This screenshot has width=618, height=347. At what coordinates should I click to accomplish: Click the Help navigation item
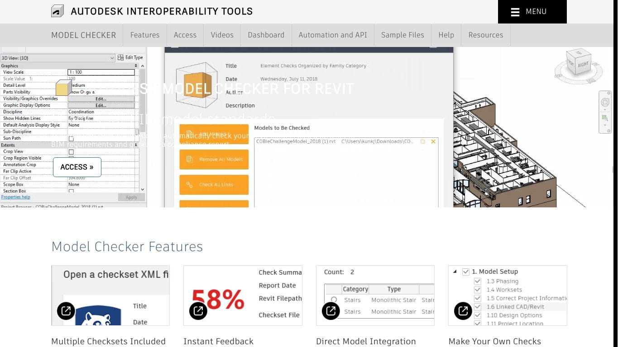point(446,35)
